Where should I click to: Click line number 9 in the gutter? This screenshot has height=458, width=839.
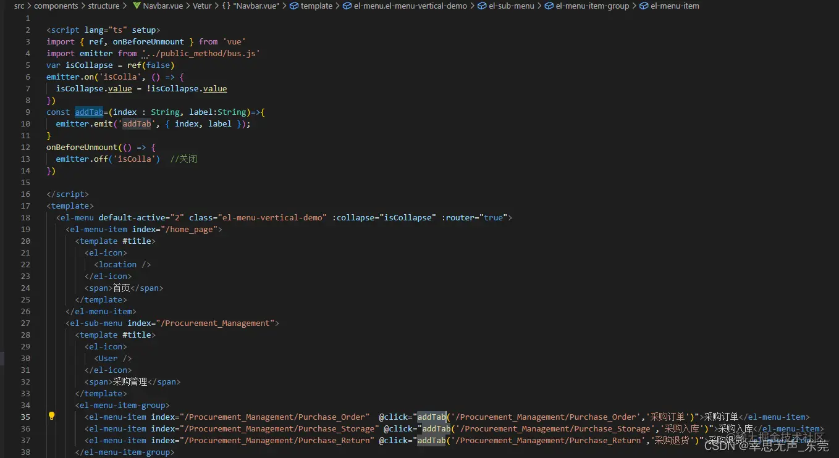[28, 112]
